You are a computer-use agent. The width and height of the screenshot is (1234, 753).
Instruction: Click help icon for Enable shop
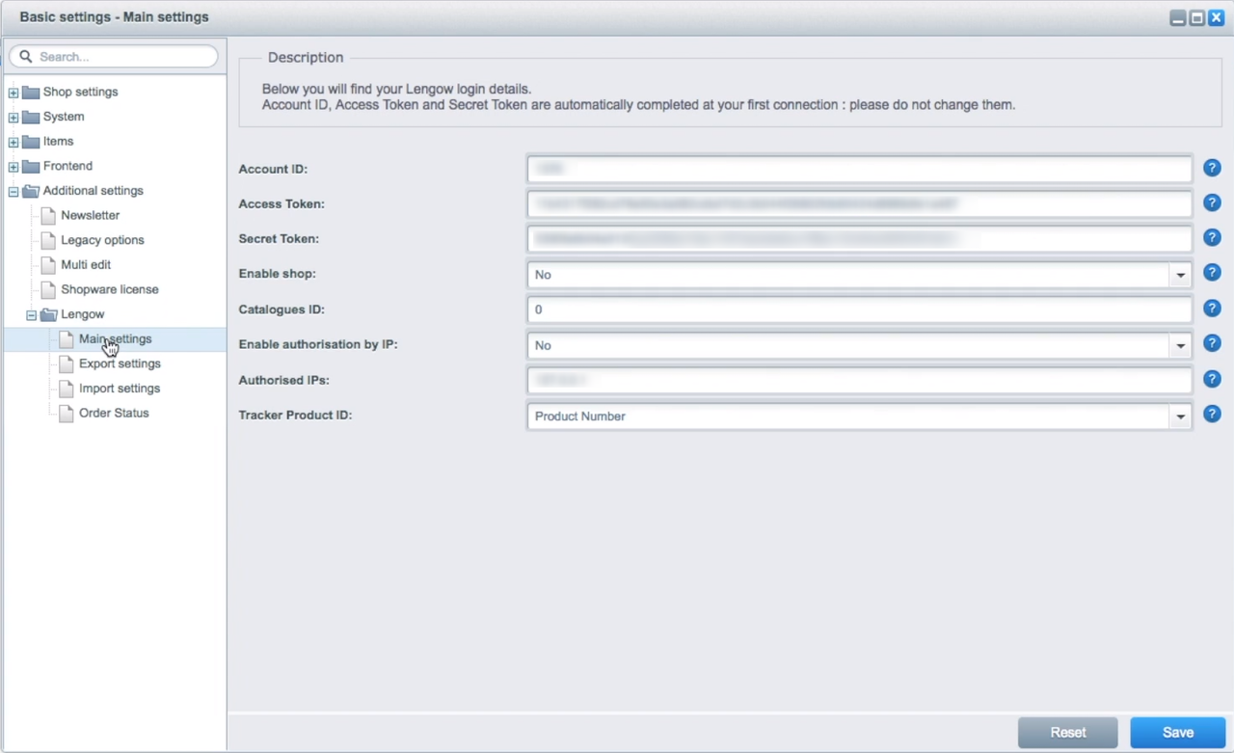(x=1212, y=273)
